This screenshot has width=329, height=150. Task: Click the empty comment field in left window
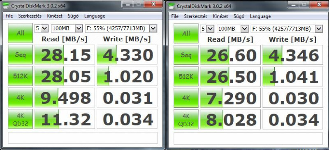pyautogui.click(x=83, y=138)
